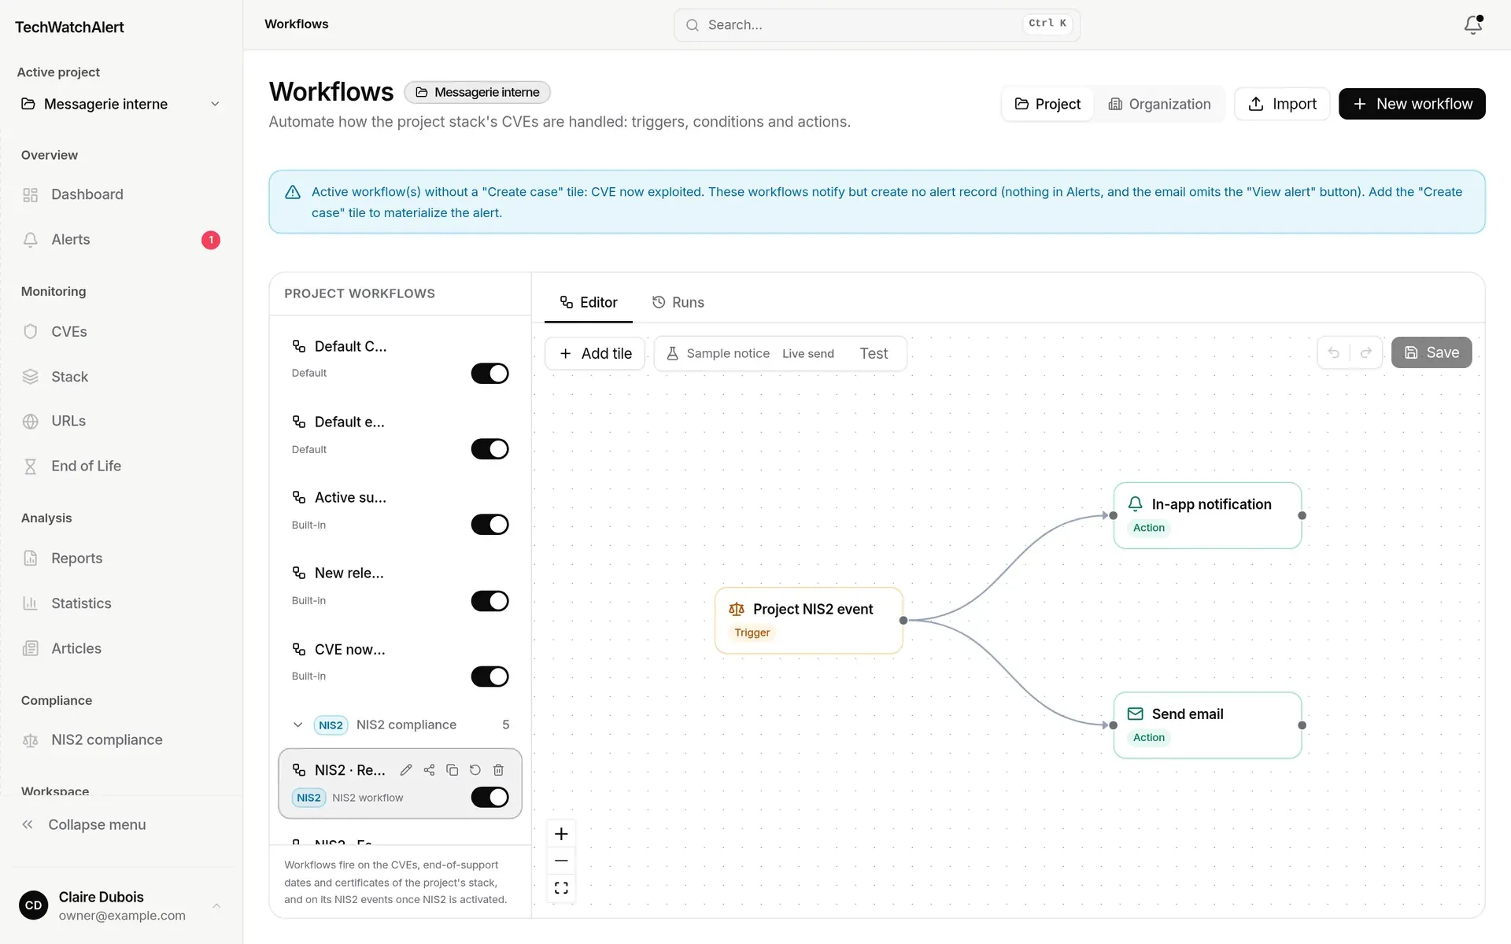The width and height of the screenshot is (1511, 944).
Task: Click the New workflow button
Action: (x=1412, y=104)
